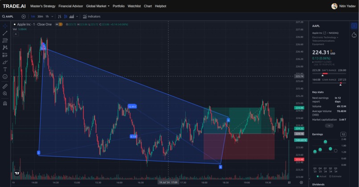Click Nitin Yadav's profile avatar

pos(334,6)
